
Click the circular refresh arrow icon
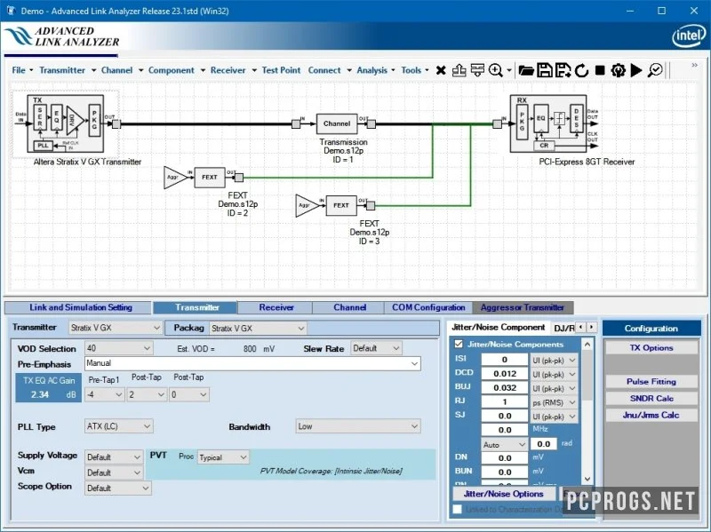(581, 70)
